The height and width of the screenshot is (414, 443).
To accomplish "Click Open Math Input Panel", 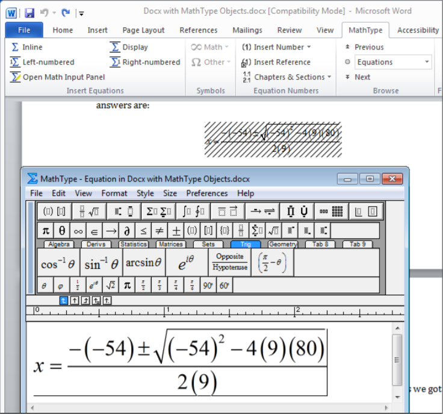I will coord(58,77).
